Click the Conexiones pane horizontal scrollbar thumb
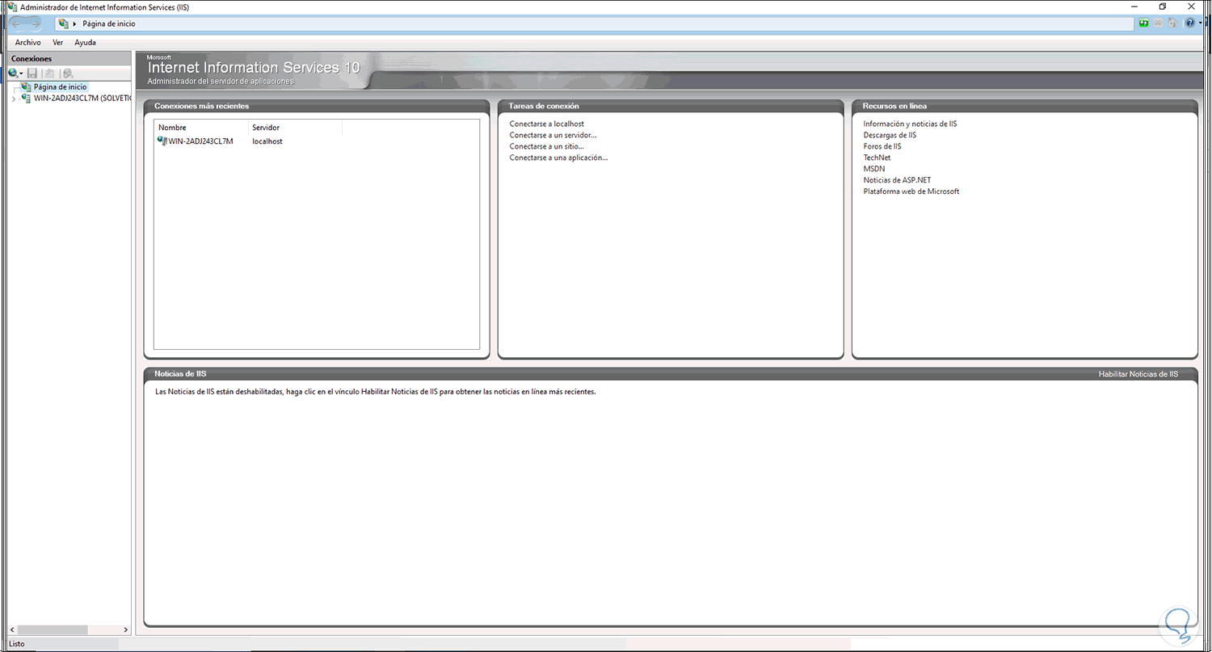 click(x=52, y=629)
